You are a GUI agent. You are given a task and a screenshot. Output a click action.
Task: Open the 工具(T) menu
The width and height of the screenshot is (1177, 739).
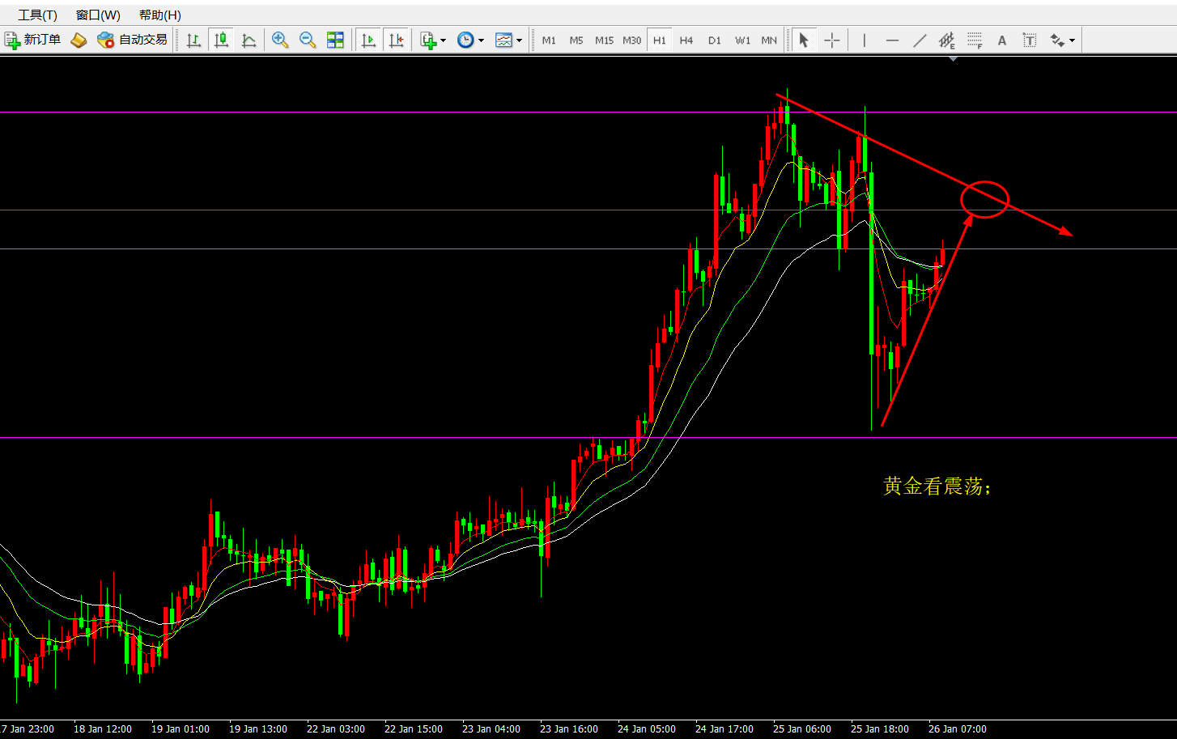(37, 15)
